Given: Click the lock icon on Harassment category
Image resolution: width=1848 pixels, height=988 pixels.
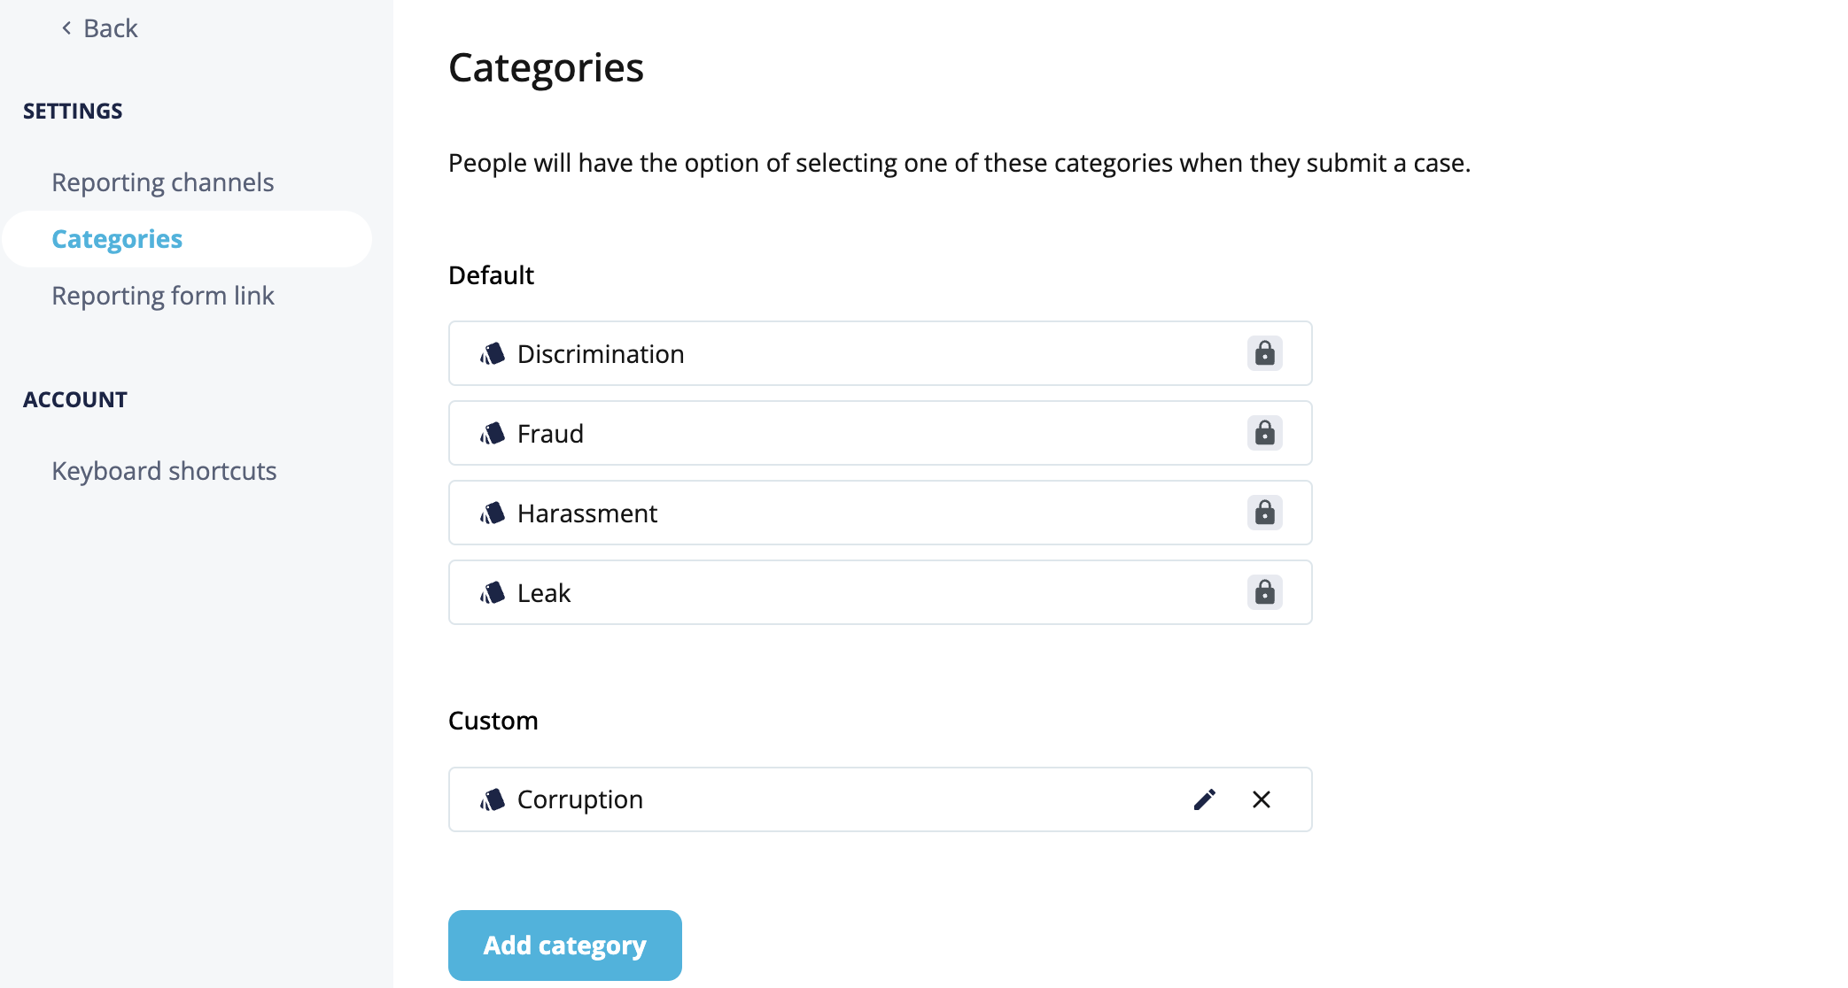Looking at the screenshot, I should pyautogui.click(x=1264, y=513).
